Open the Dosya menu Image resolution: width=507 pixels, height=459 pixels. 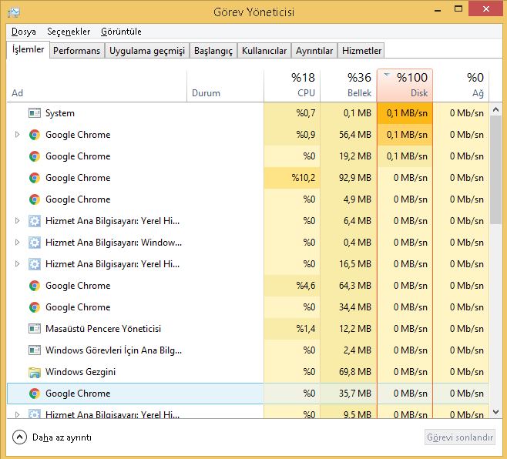coord(24,32)
